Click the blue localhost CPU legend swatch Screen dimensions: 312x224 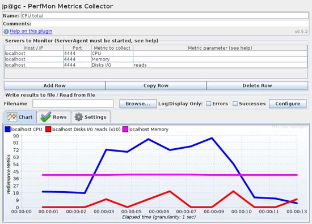click(7, 130)
